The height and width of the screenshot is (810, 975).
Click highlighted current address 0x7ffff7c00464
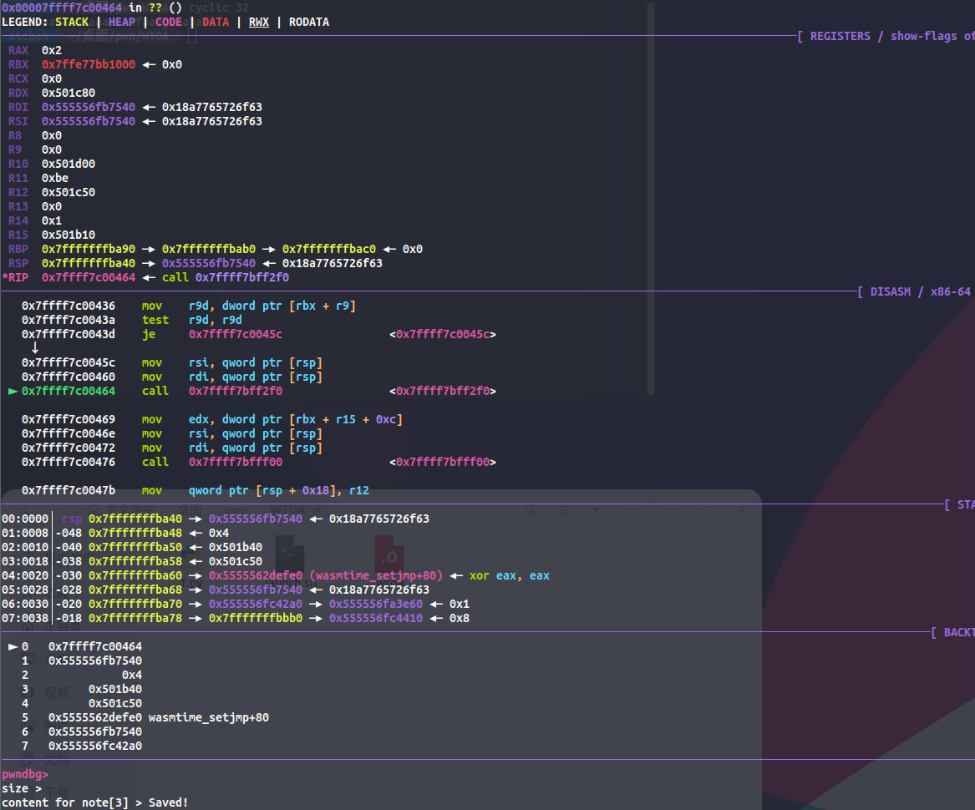(x=69, y=391)
